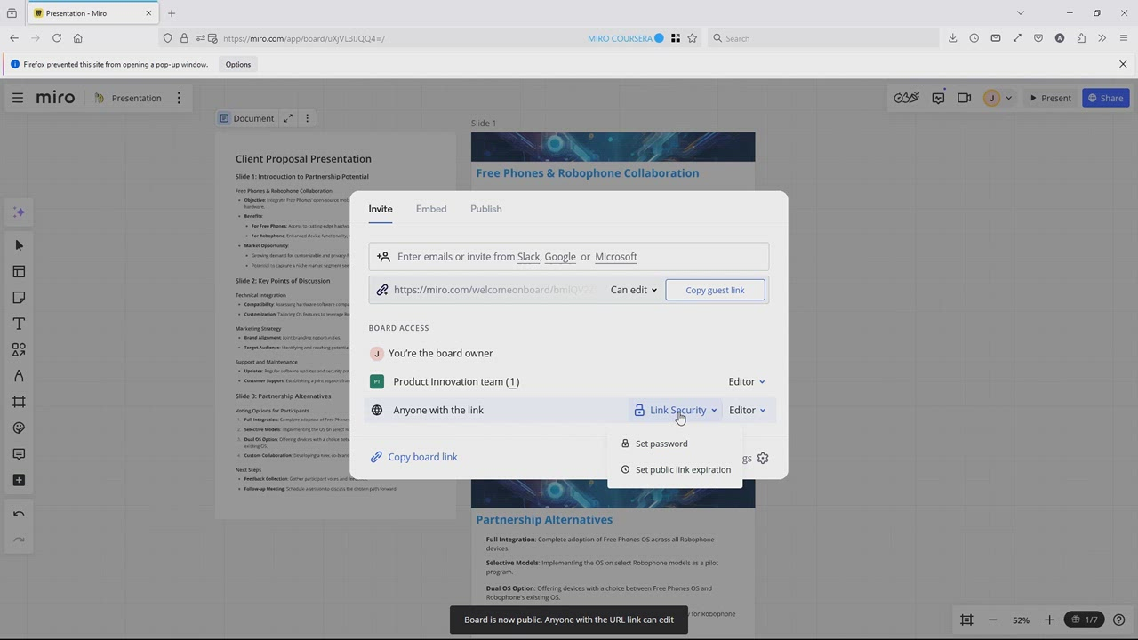The height and width of the screenshot is (640, 1138).
Task: Open share settings gear icon
Action: (763, 459)
